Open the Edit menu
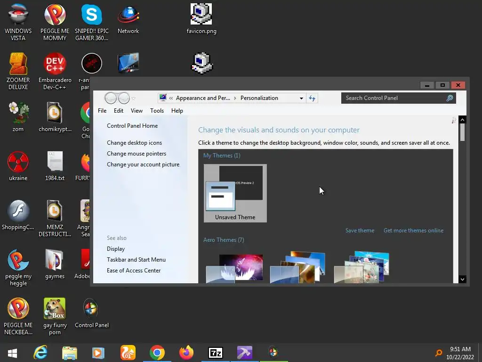 point(118,110)
